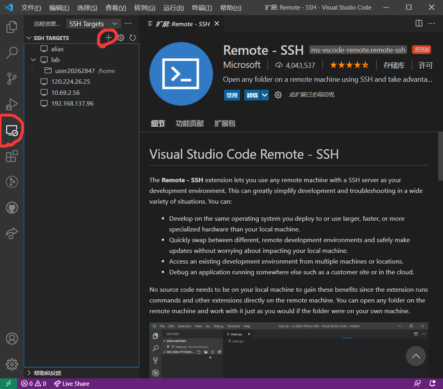Open the Search view in activity bar

[12, 52]
